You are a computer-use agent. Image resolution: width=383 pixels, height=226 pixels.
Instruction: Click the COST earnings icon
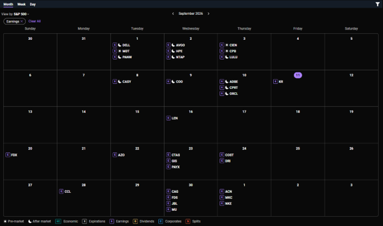222,155
